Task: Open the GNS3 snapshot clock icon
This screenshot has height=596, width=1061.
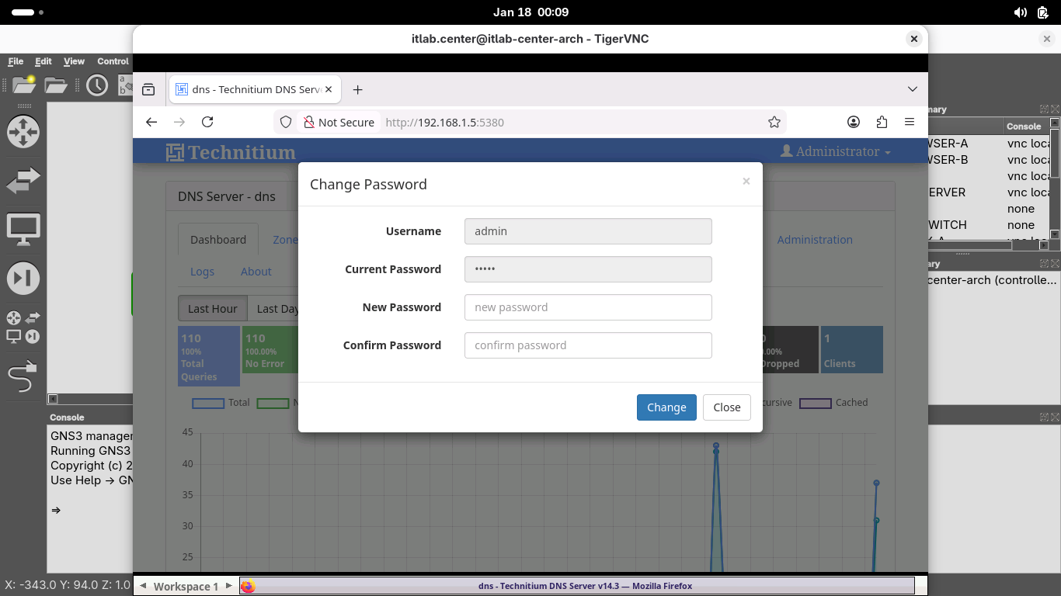Action: tap(97, 85)
